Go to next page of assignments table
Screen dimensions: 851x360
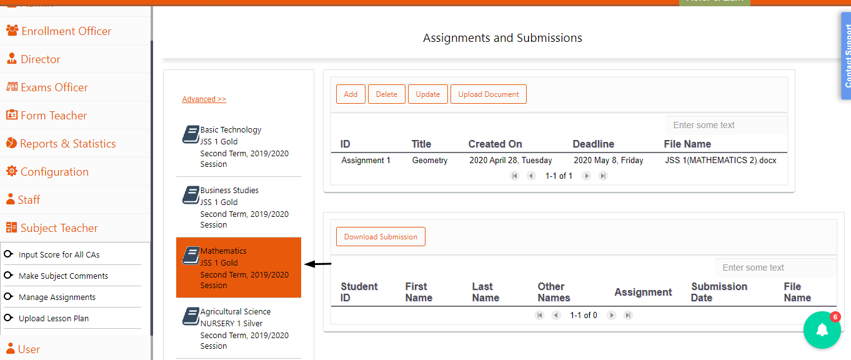pyautogui.click(x=587, y=176)
